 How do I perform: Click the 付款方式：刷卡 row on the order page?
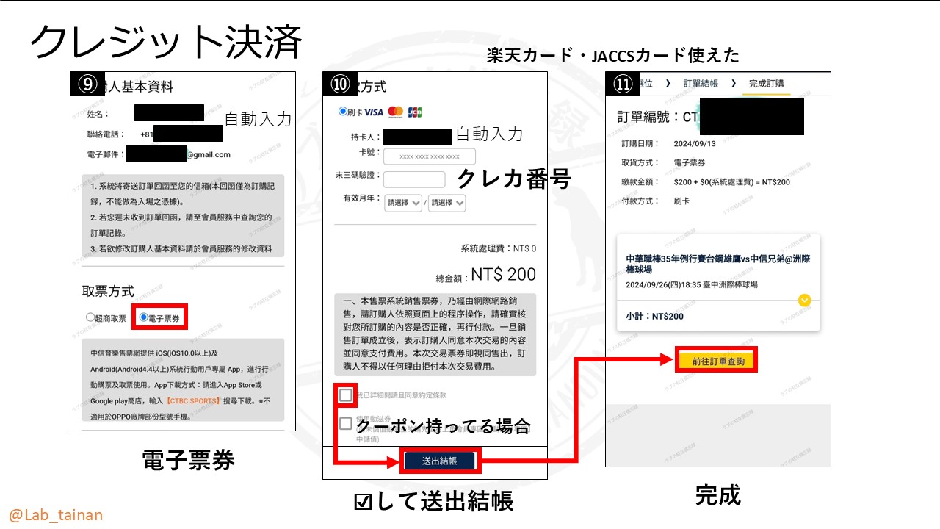pyautogui.click(x=657, y=201)
